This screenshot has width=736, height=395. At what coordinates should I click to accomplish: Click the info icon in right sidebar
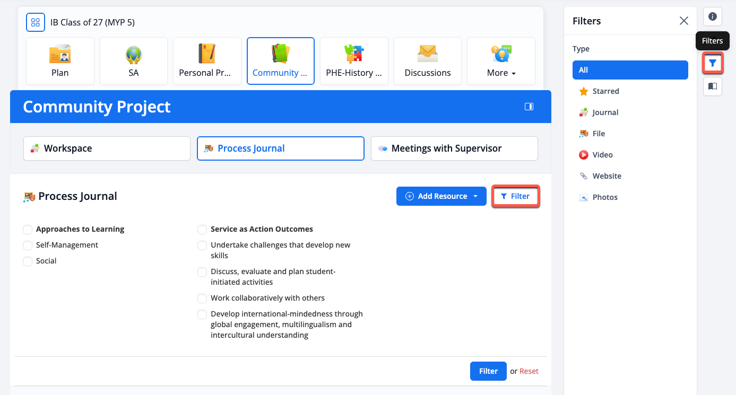(712, 16)
